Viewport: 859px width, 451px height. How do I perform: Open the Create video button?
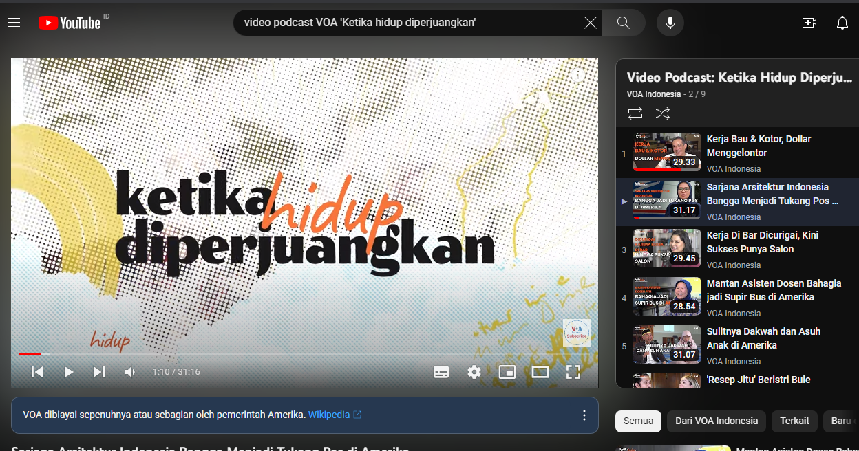[x=809, y=23]
